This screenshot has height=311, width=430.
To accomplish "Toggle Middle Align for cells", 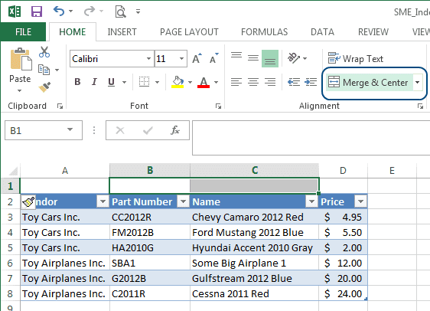I will tap(252, 58).
